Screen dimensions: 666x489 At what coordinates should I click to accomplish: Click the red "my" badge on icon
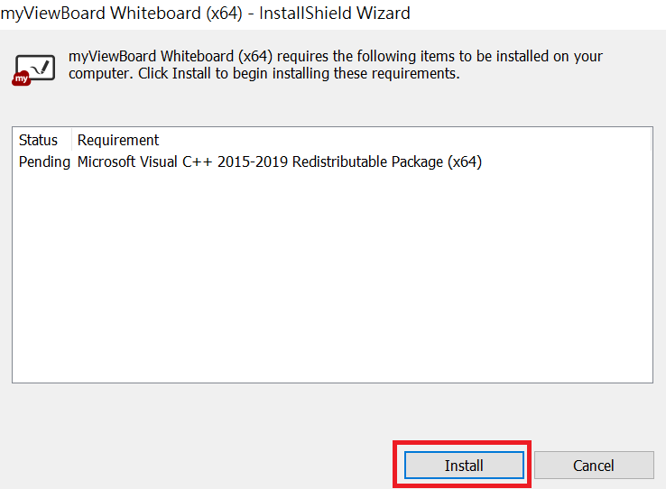point(22,78)
